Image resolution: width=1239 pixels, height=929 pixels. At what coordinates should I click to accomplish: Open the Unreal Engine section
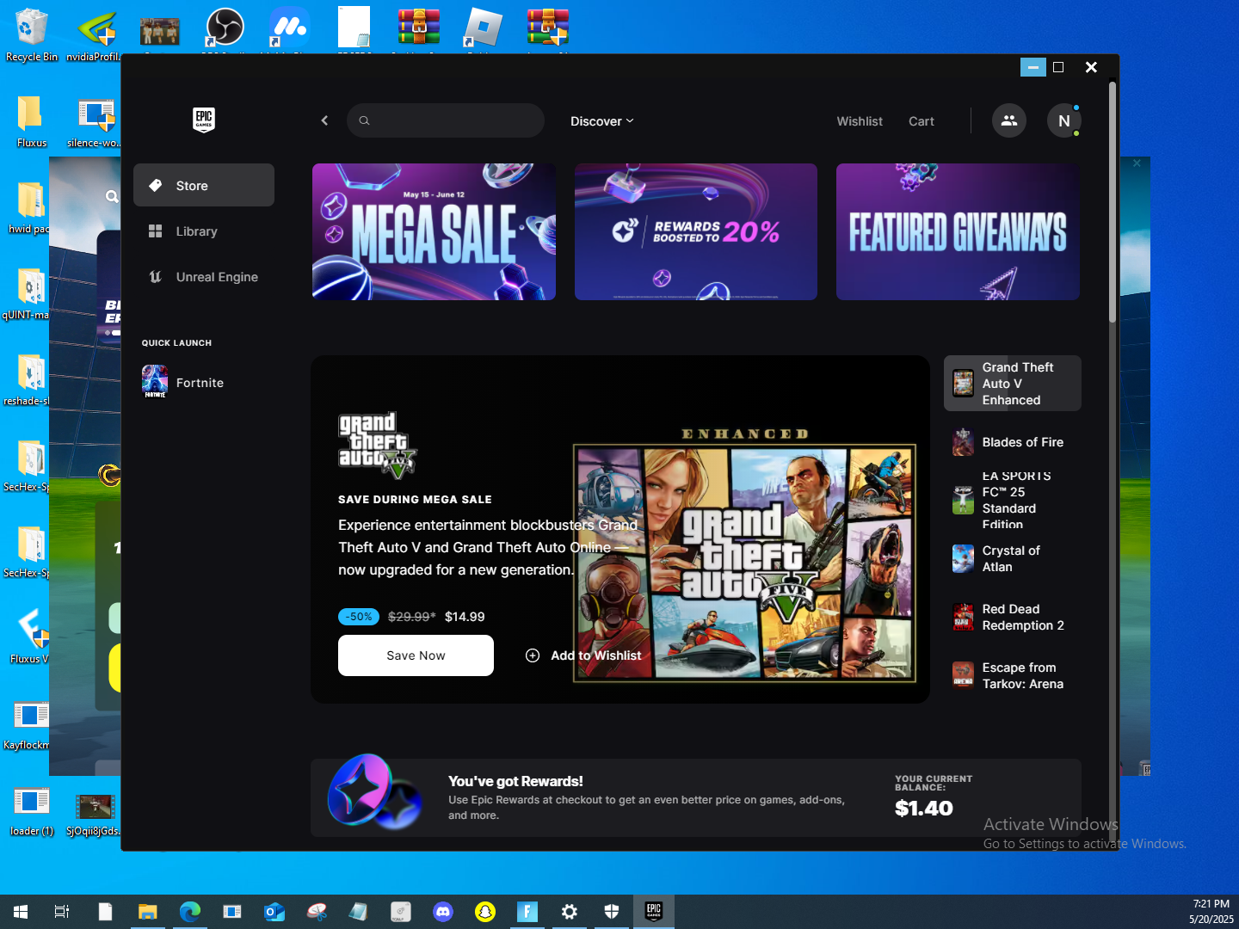click(204, 277)
